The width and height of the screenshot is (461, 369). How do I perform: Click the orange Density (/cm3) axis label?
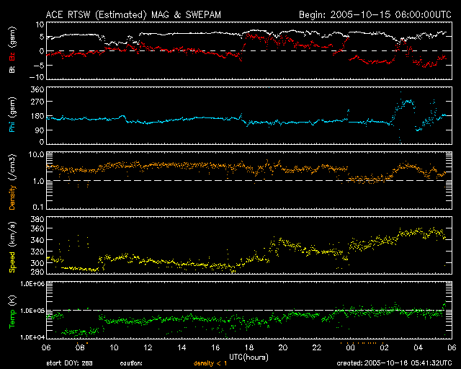[x=12, y=182]
